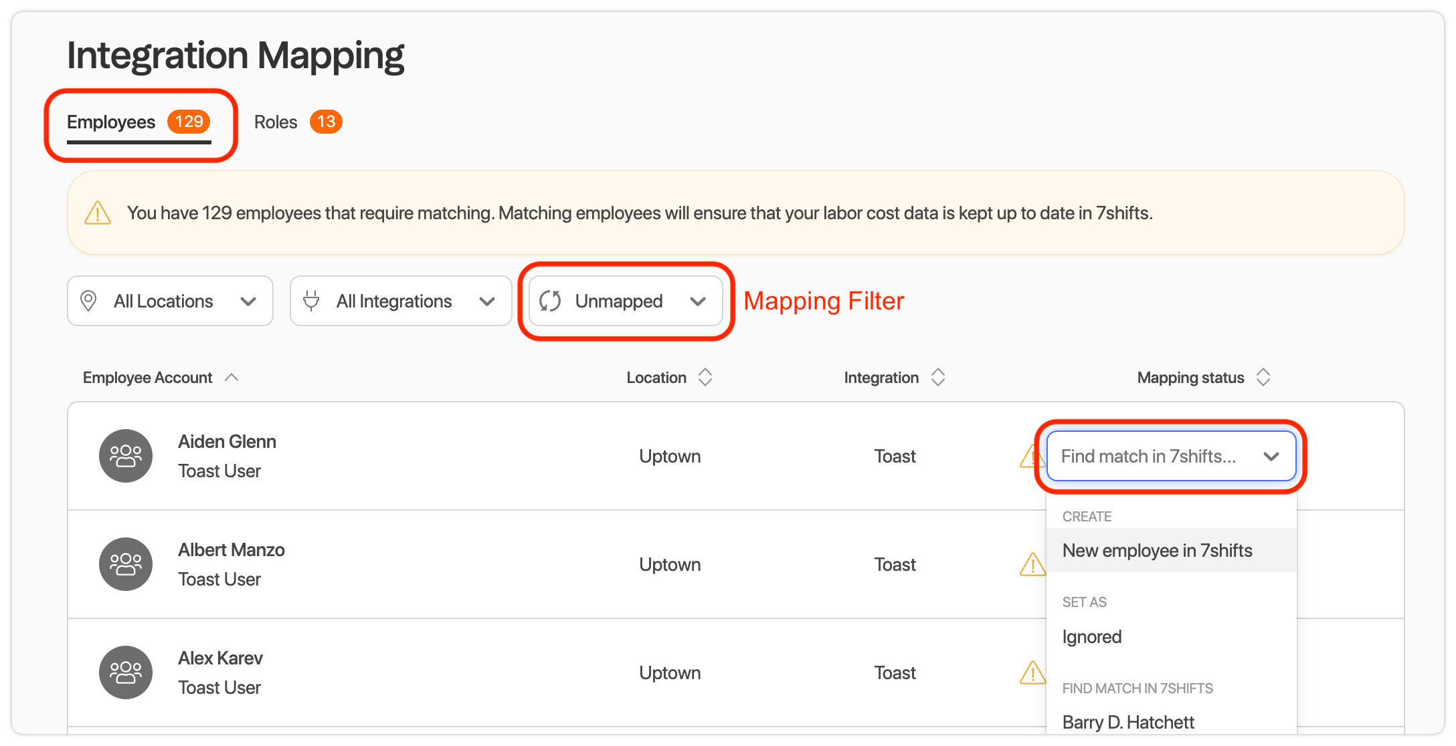Image resolution: width=1456 pixels, height=746 pixels.
Task: Click warning icon in Alex Karev row
Action: click(1032, 673)
